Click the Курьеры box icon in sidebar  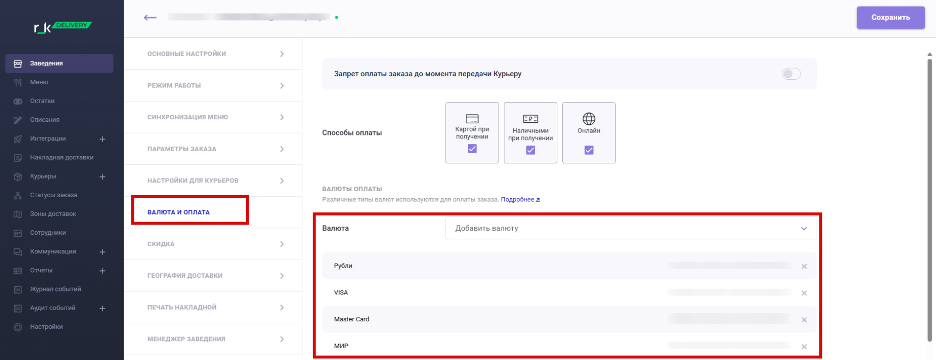18,177
